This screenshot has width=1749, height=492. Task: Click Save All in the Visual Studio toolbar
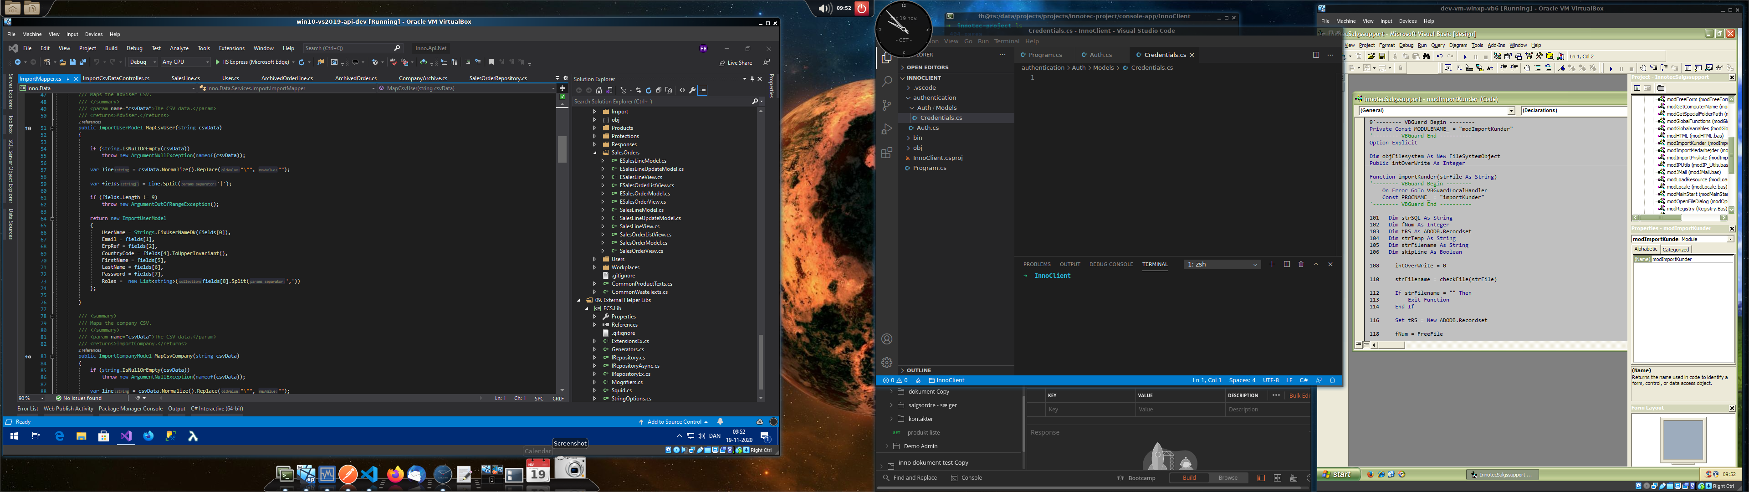click(x=83, y=62)
